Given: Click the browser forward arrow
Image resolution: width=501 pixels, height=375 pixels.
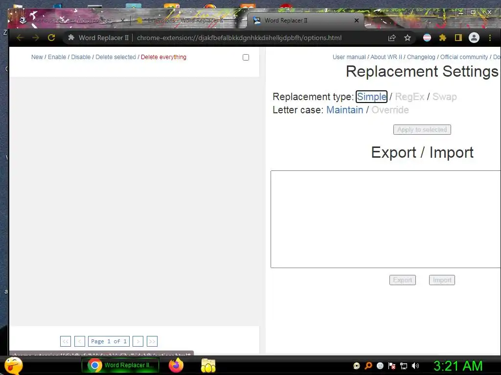Looking at the screenshot, I should pyautogui.click(x=35, y=38).
